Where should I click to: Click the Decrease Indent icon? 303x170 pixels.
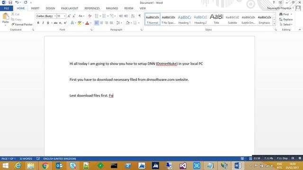(x=121, y=16)
